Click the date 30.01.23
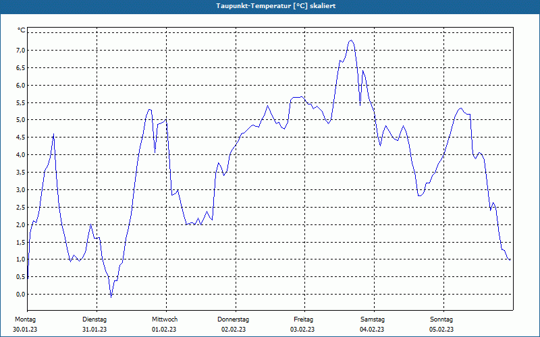Screen dimensions: 540x337 tap(25, 330)
